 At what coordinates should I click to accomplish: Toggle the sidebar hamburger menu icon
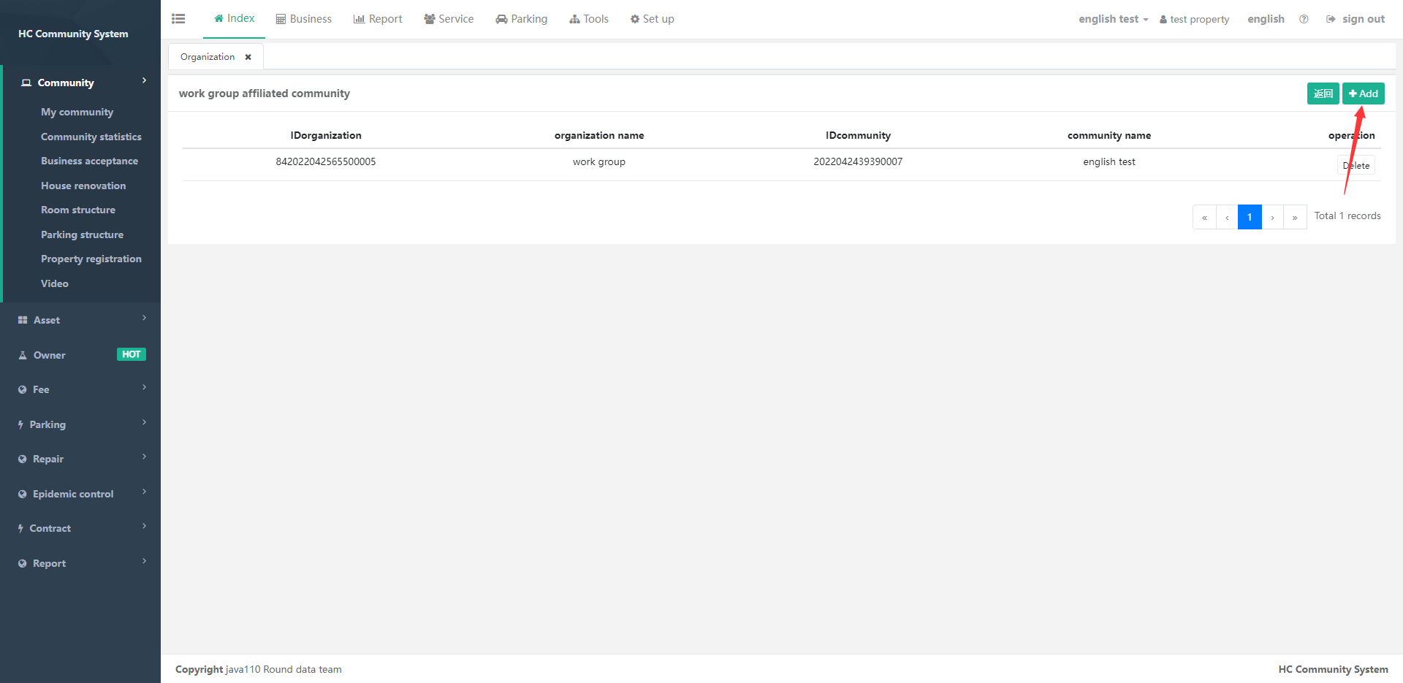click(x=178, y=19)
